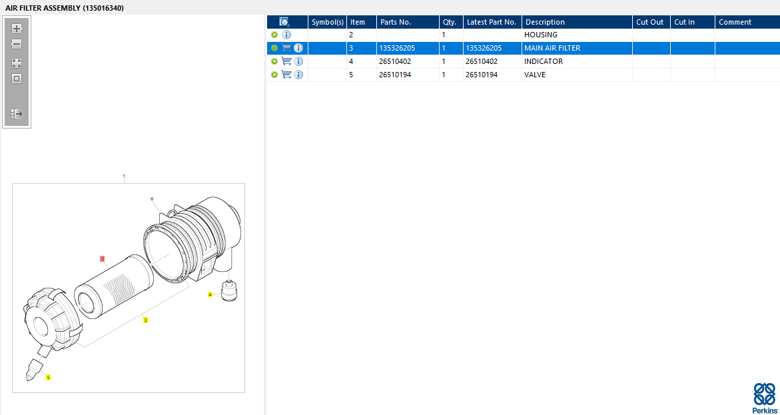780x415 pixels.
Task: Click green gear icon for HOUSING row
Action: click(x=274, y=35)
